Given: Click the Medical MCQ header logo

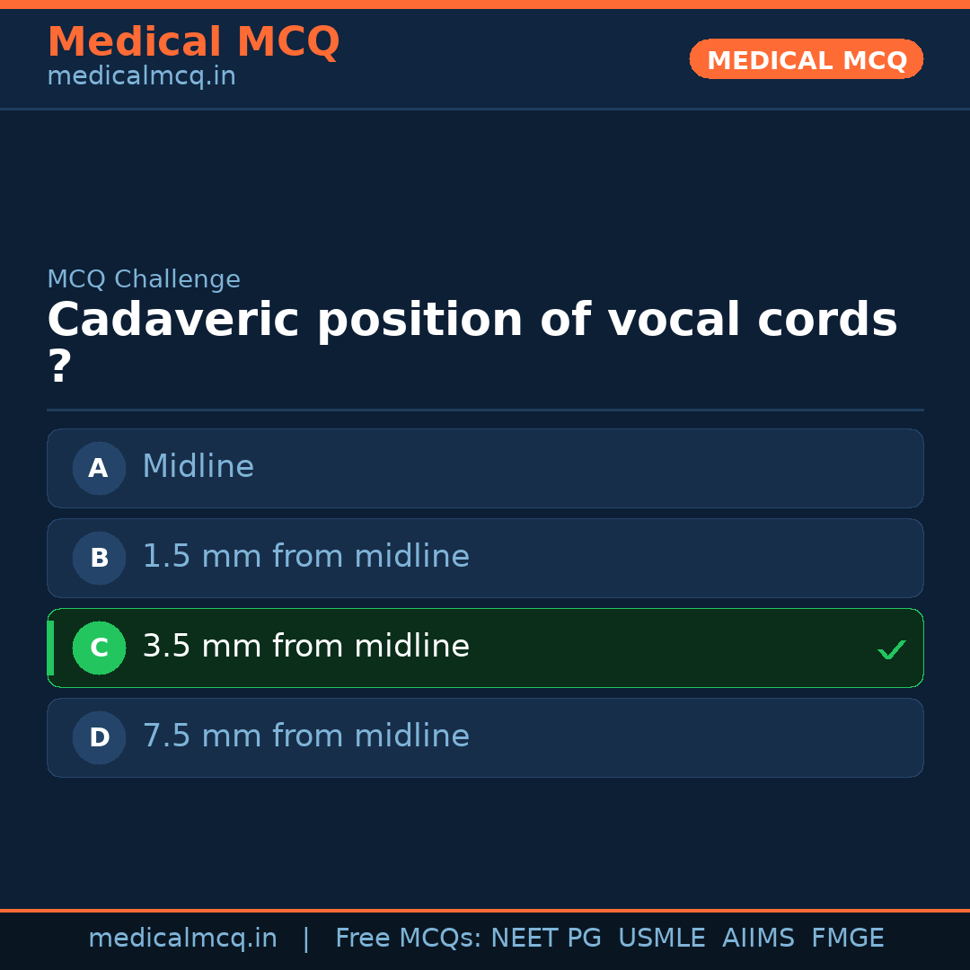Looking at the screenshot, I should coord(193,41).
